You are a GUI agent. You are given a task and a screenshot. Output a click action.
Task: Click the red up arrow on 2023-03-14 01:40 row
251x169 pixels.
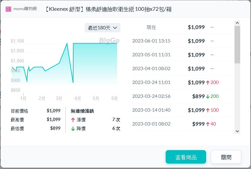pyautogui.click(x=207, y=110)
